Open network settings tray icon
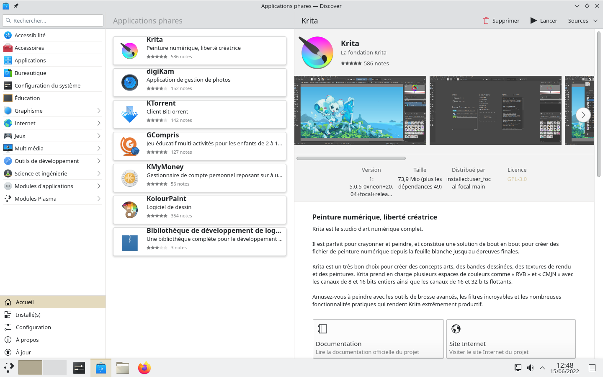 coord(518,368)
